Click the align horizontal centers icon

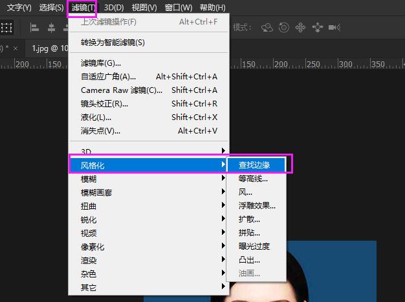point(51,28)
